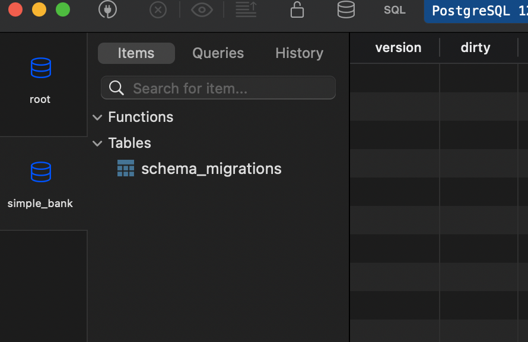528x342 pixels.
Task: Click the simple_bank label text
Action: pyautogui.click(x=40, y=204)
